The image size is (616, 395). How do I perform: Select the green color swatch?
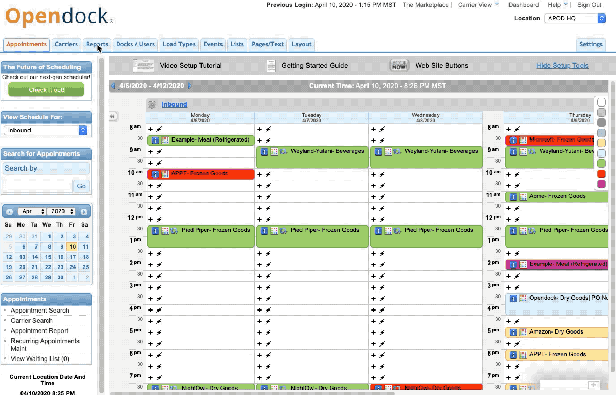[601, 164]
